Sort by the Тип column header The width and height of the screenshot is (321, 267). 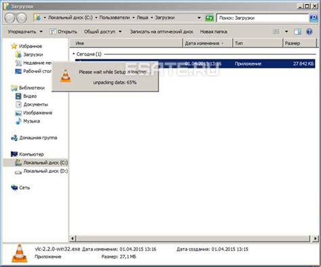258,43
